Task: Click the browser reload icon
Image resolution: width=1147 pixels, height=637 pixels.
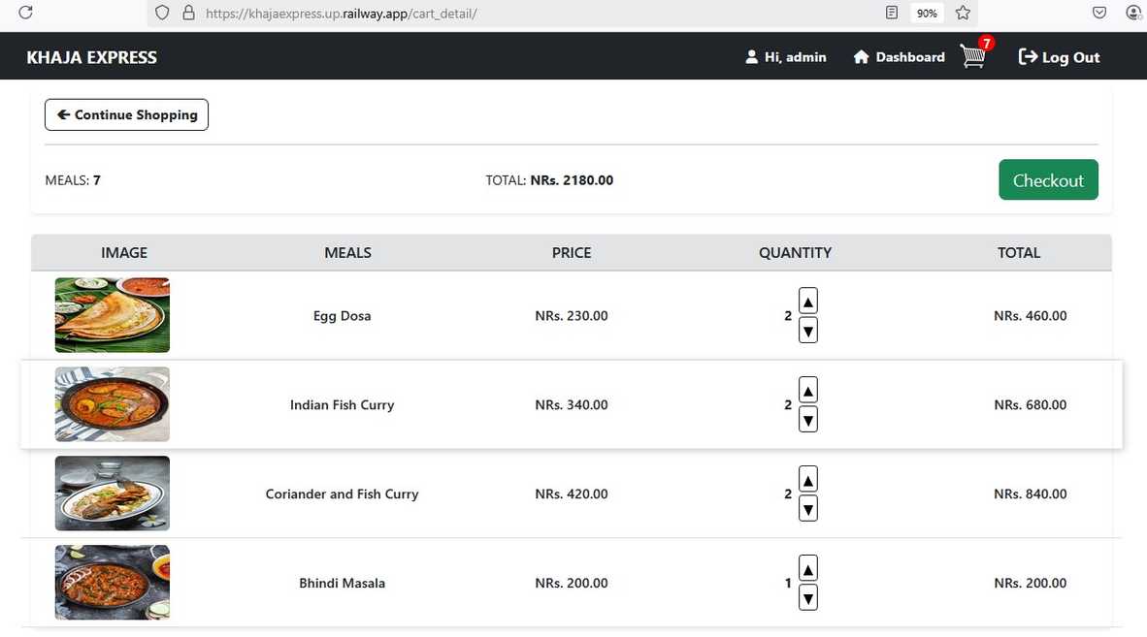Action: (26, 13)
